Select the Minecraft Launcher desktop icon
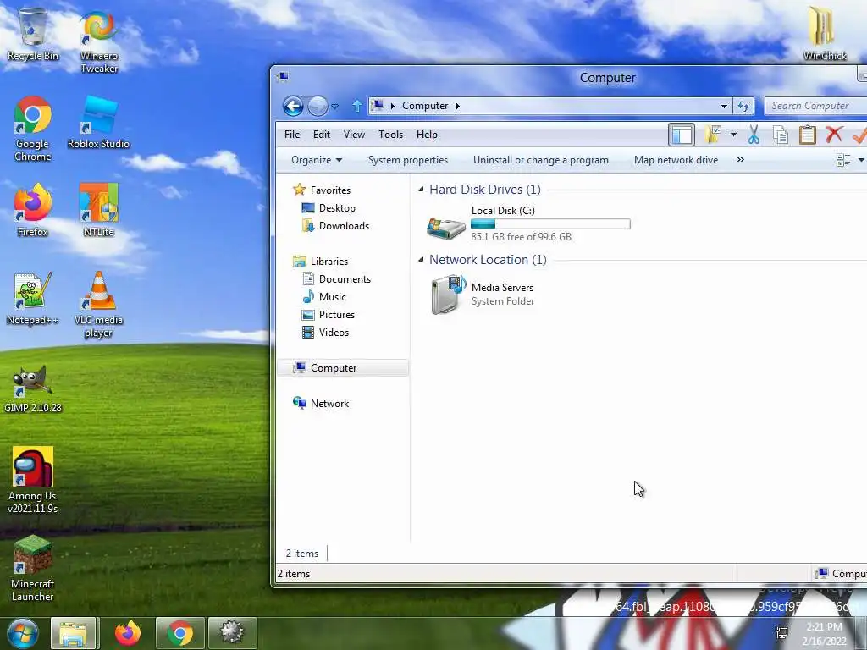Image resolution: width=867 pixels, height=650 pixels. (x=33, y=569)
